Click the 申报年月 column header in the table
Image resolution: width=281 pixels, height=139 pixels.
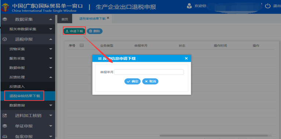tap(141, 46)
